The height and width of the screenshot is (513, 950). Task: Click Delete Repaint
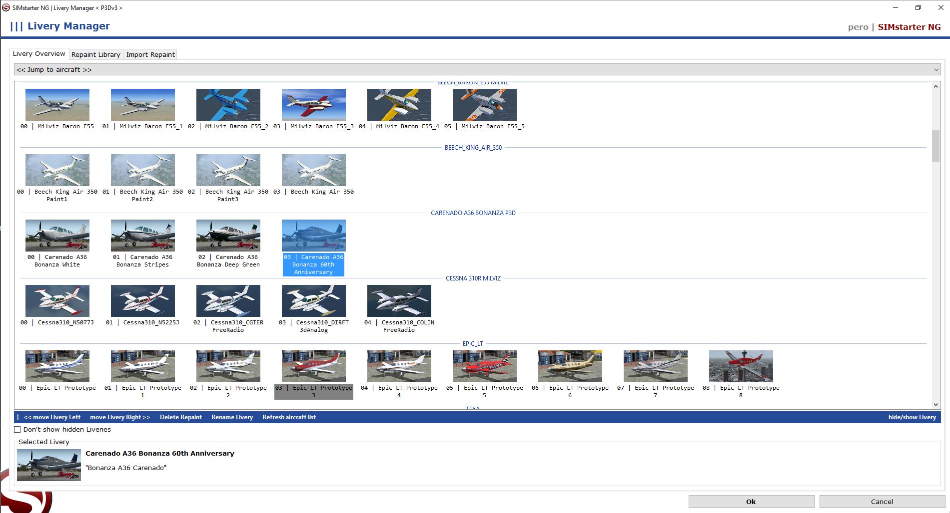click(181, 417)
